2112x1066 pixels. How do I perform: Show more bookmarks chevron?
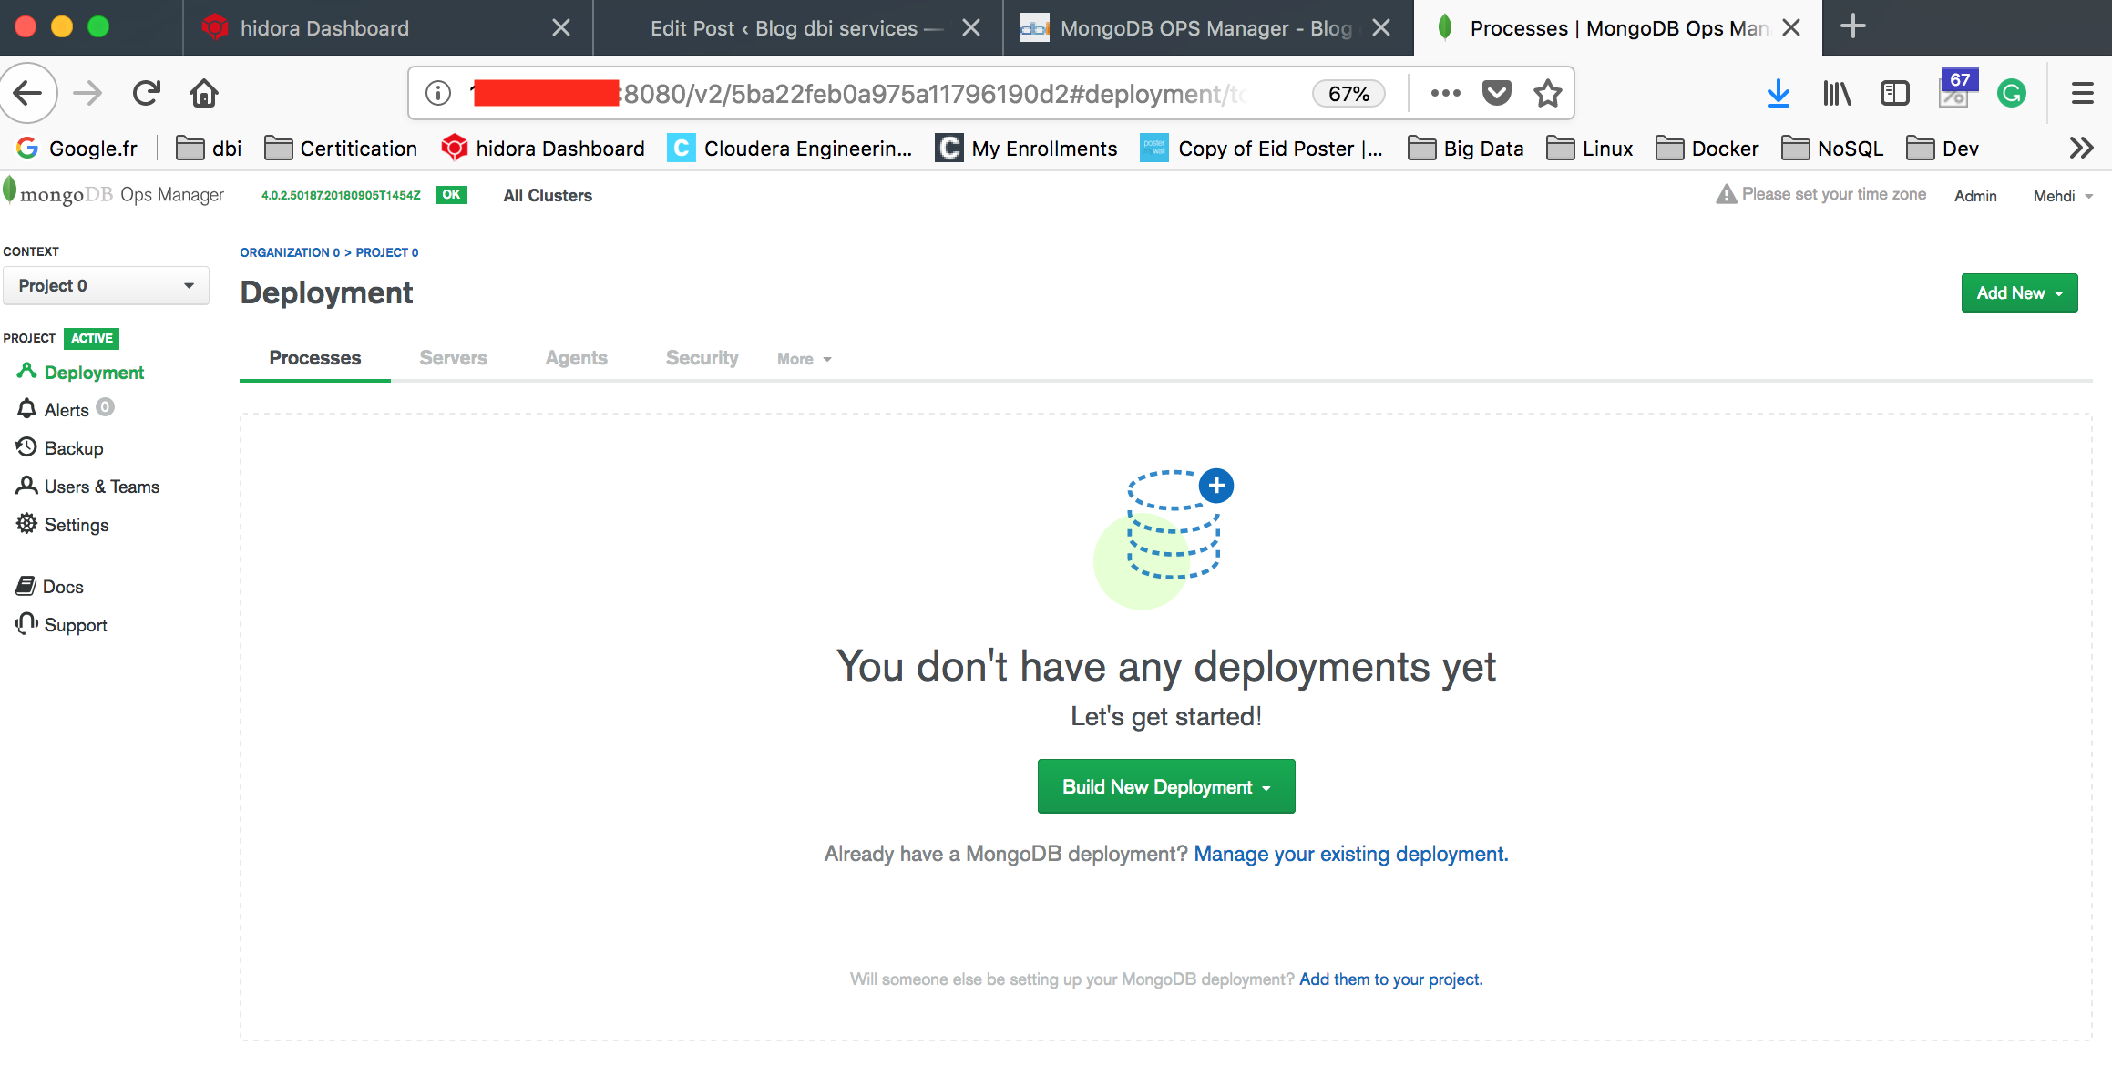tap(2081, 148)
